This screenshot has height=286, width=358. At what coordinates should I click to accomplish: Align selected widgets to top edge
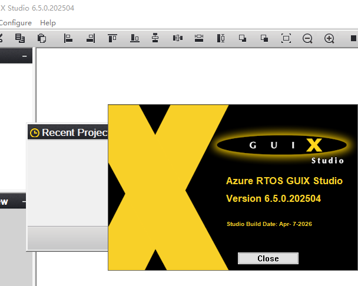[112, 38]
